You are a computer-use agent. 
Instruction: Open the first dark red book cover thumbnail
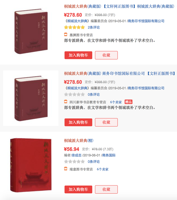pos(31,31)
